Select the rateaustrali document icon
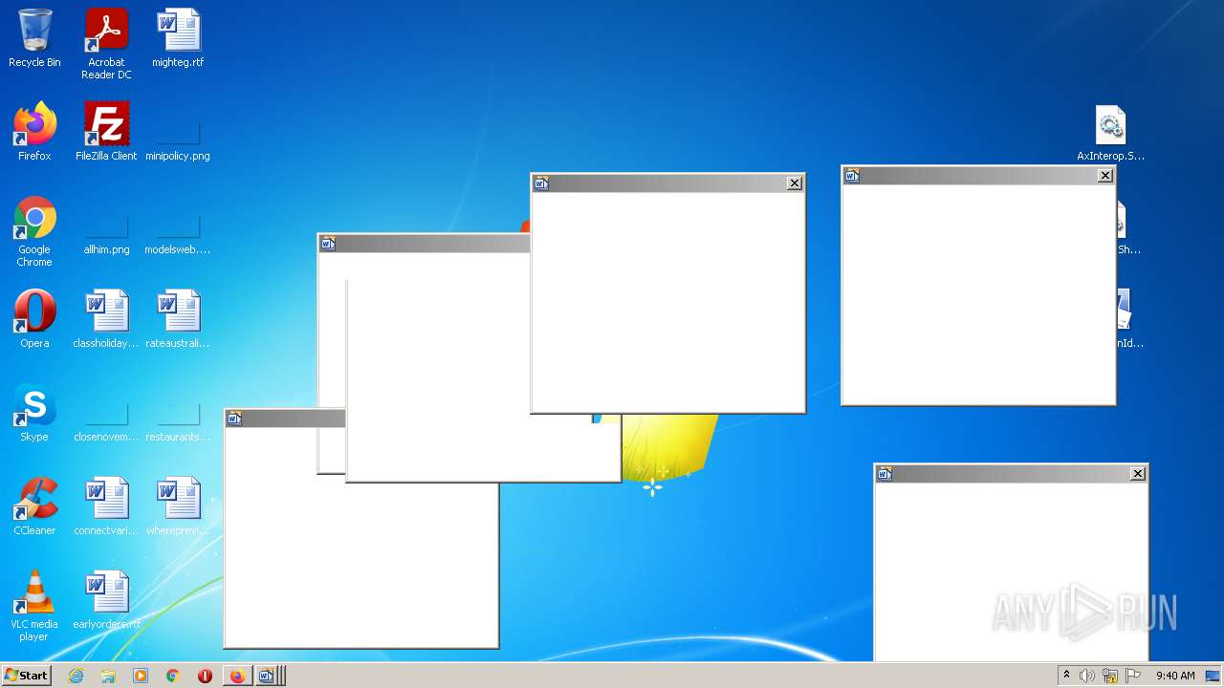The image size is (1224, 688). [178, 319]
